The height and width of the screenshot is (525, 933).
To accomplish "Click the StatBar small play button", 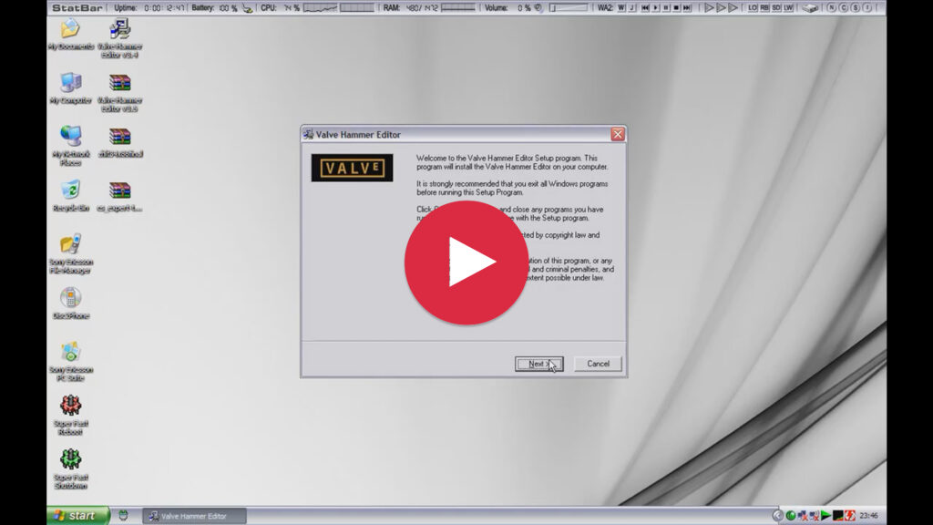I will point(656,7).
